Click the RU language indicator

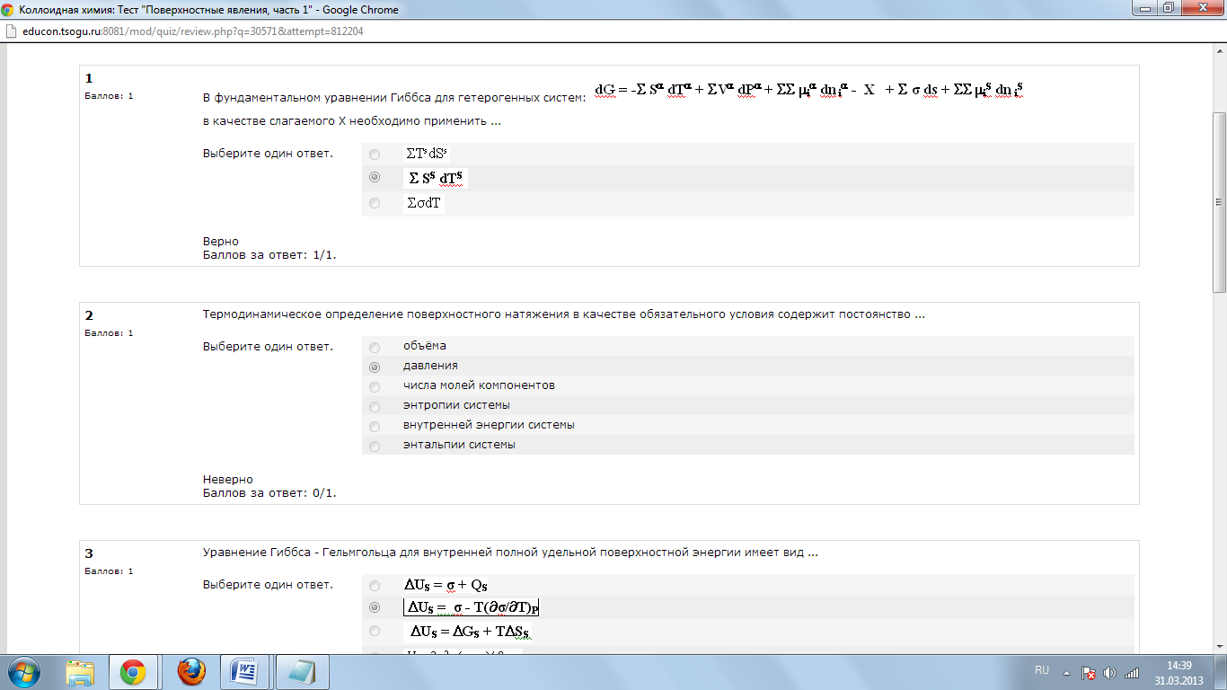(x=1042, y=670)
